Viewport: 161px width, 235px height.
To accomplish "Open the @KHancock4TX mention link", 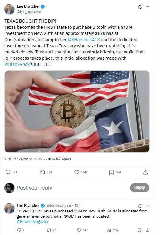I will [x=84, y=40].
